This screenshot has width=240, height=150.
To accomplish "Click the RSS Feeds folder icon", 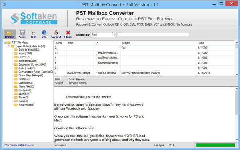I will (x=16, y=105).
